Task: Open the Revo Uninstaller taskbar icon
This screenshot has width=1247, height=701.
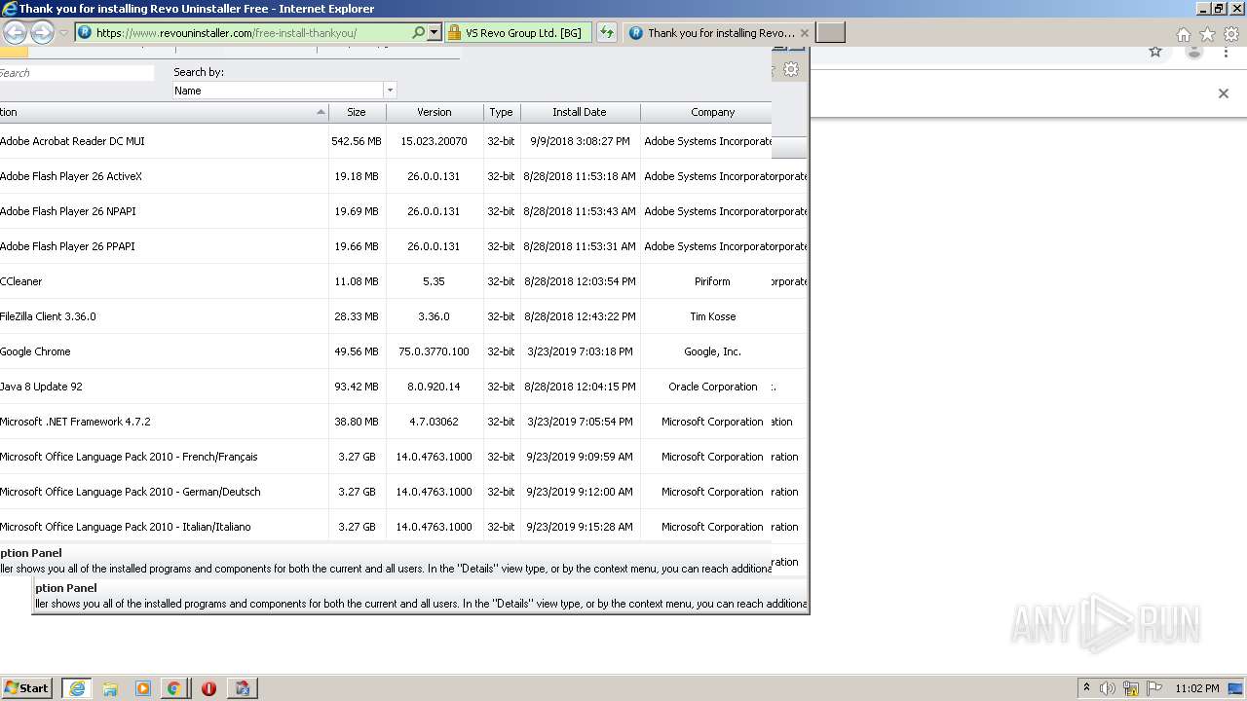Action: pos(243,688)
